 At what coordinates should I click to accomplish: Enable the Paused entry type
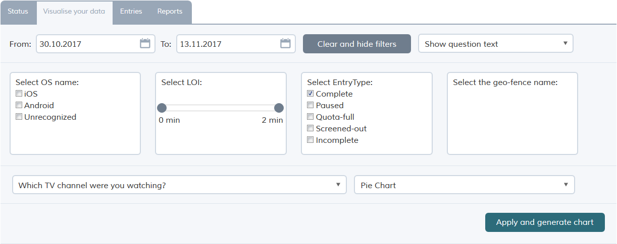coord(311,105)
